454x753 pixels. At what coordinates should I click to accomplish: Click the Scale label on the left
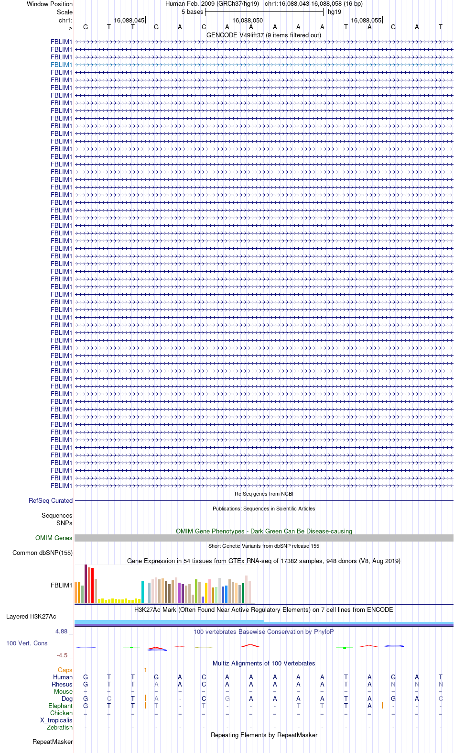click(65, 12)
